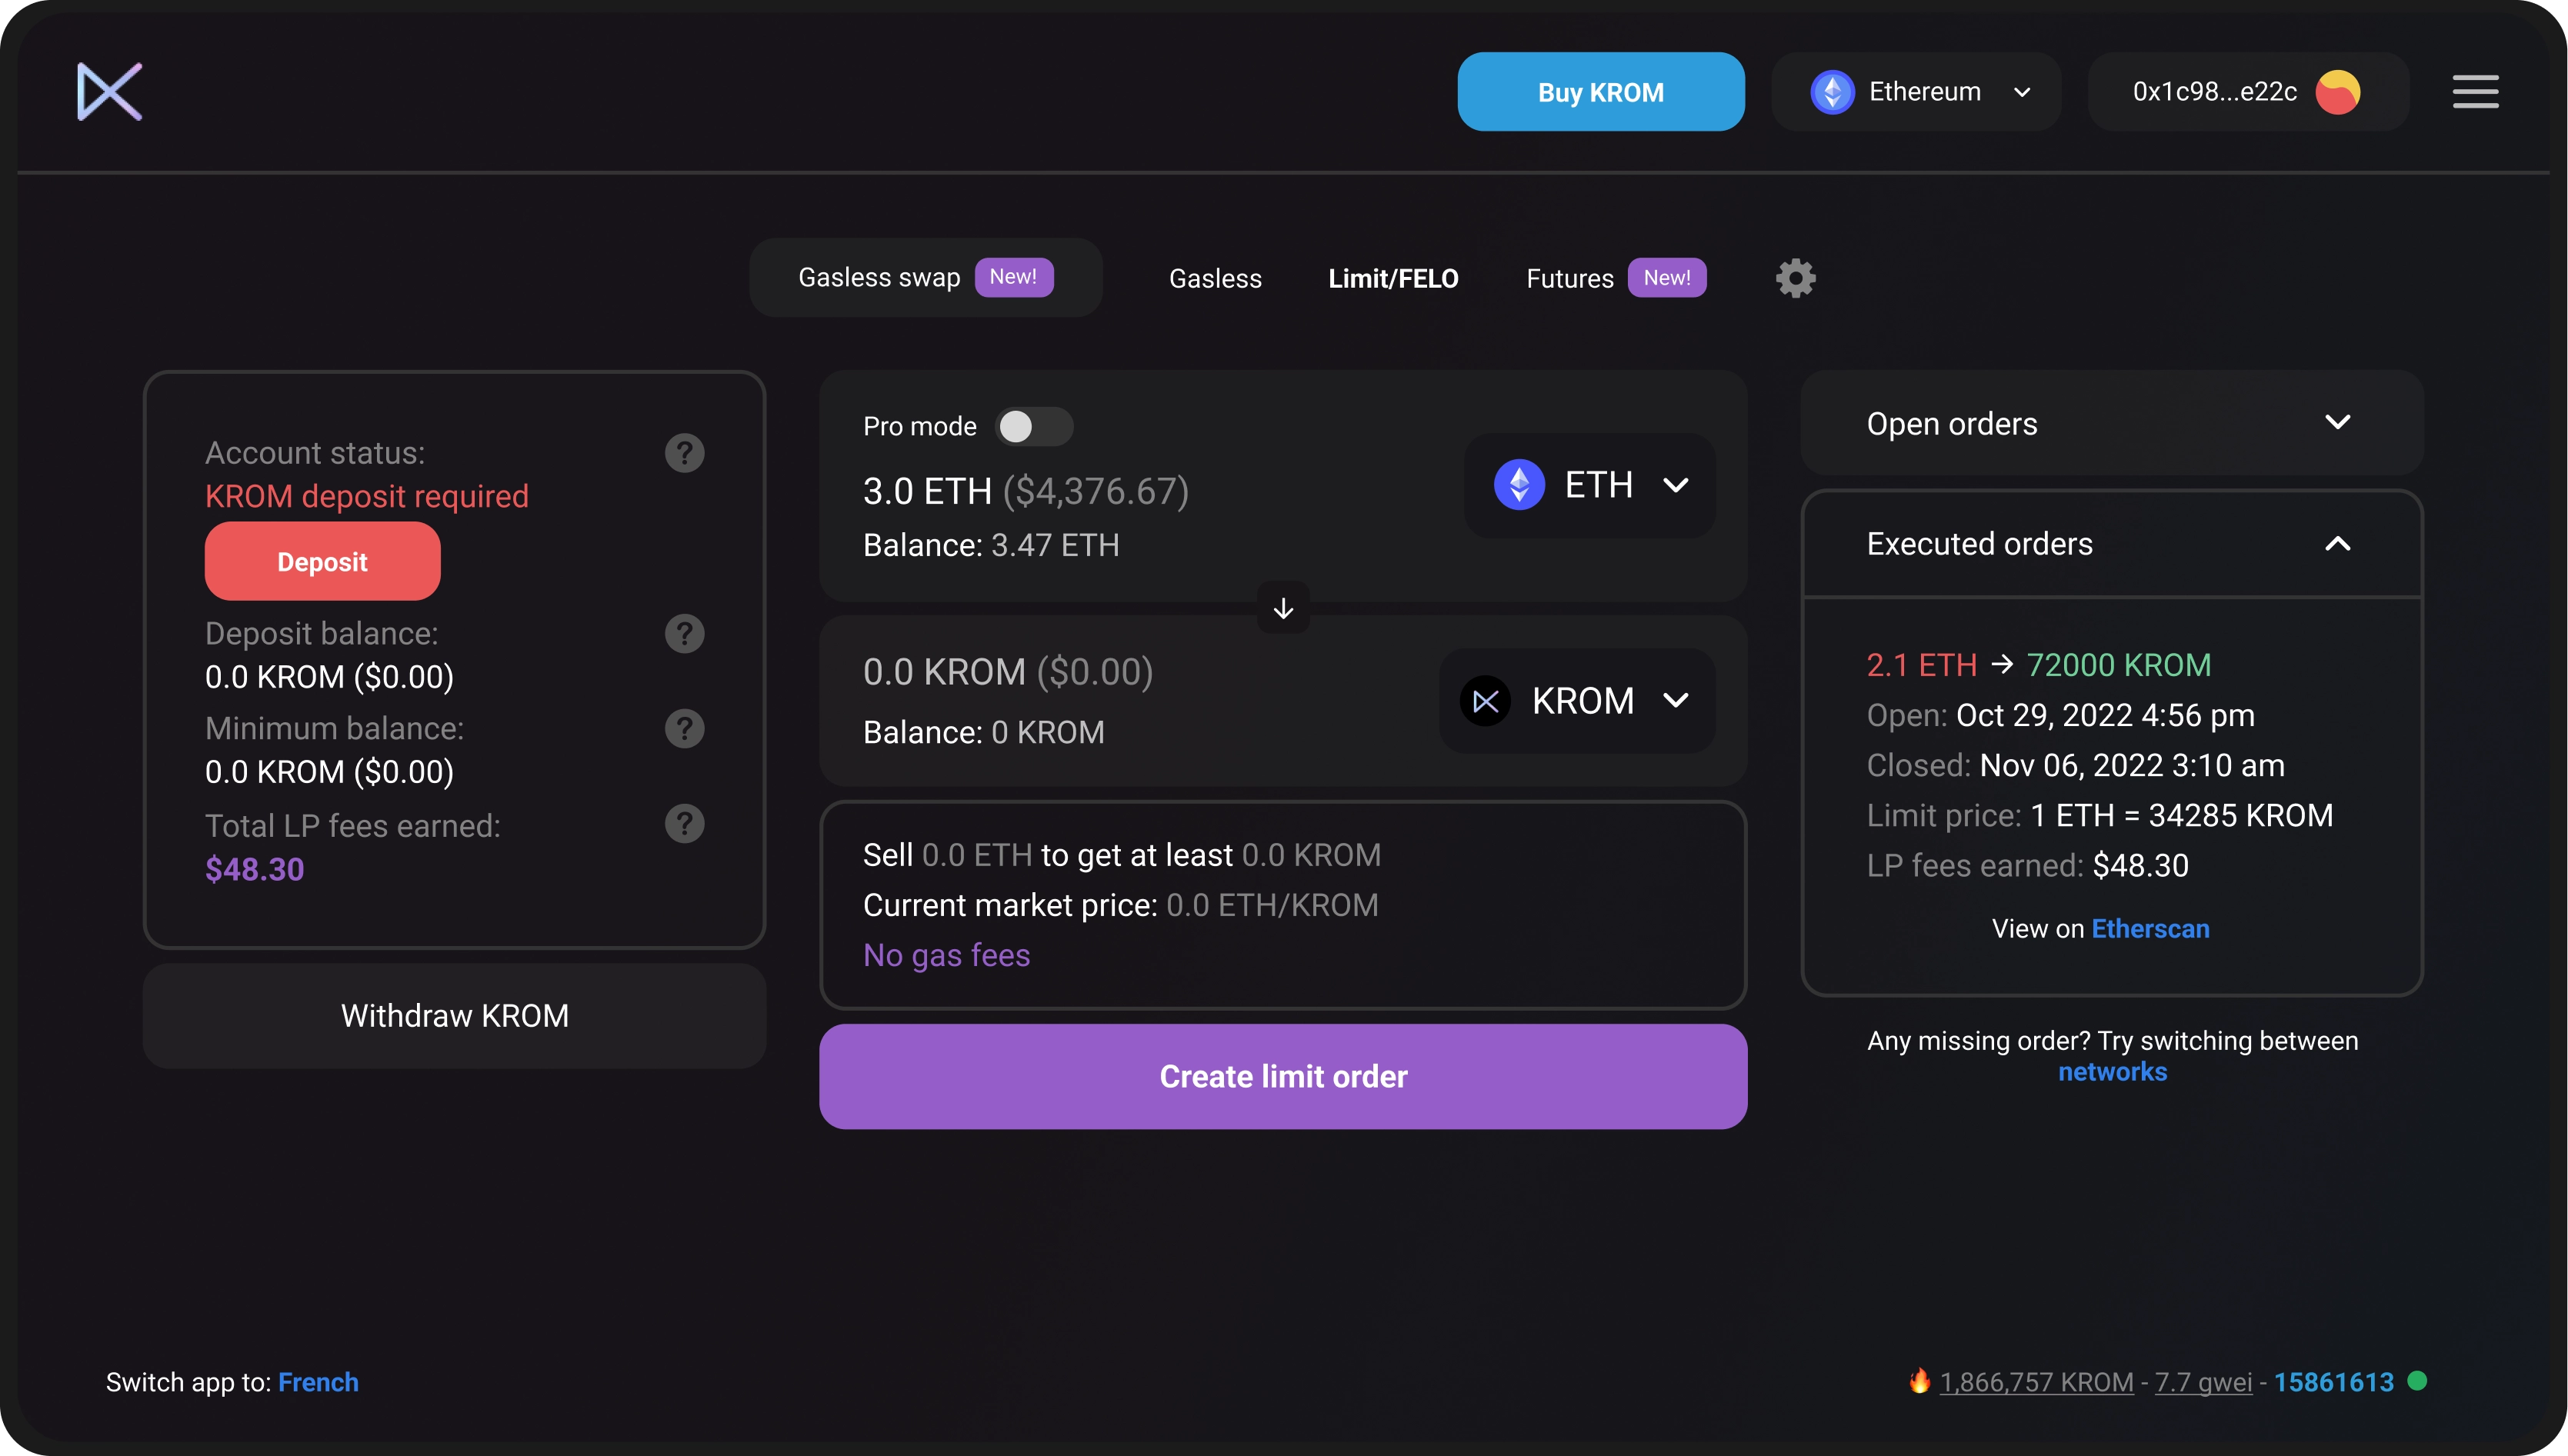Click Minimum balance help icon
This screenshot has height=1456, width=2568.
684,728
